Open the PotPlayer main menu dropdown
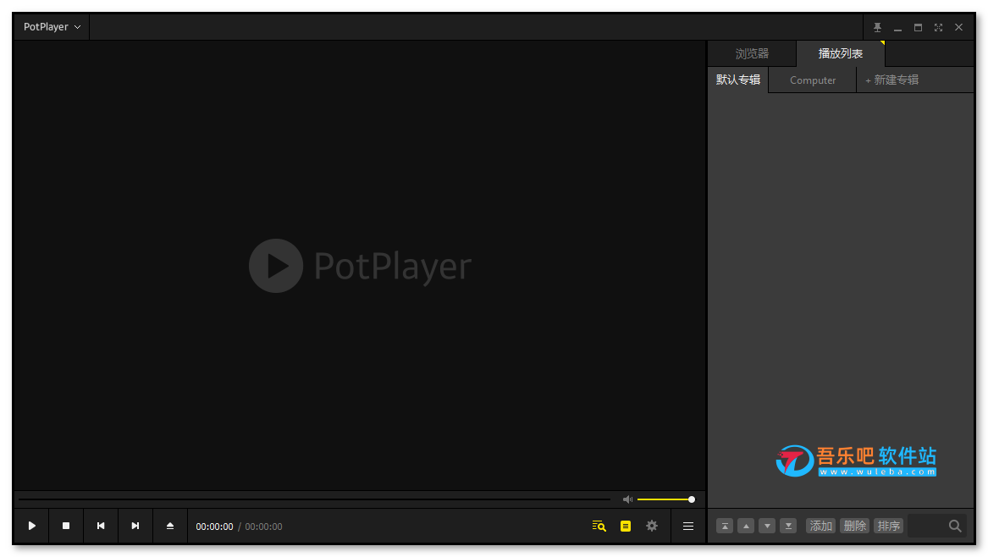Screen dimensions: 988x557 coord(52,27)
